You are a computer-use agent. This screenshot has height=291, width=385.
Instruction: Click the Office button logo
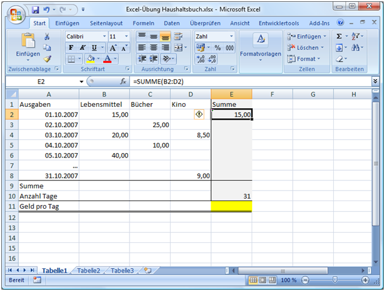coord(16,15)
